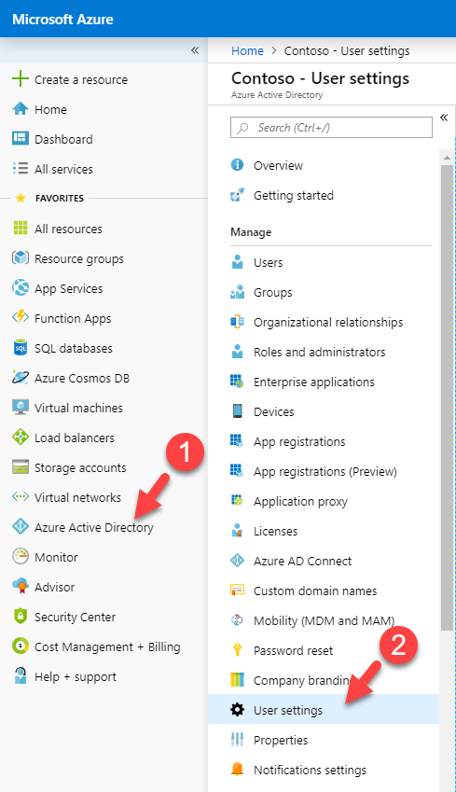This screenshot has height=792, width=456.
Task: Click the Password reset key icon
Action: 237,650
